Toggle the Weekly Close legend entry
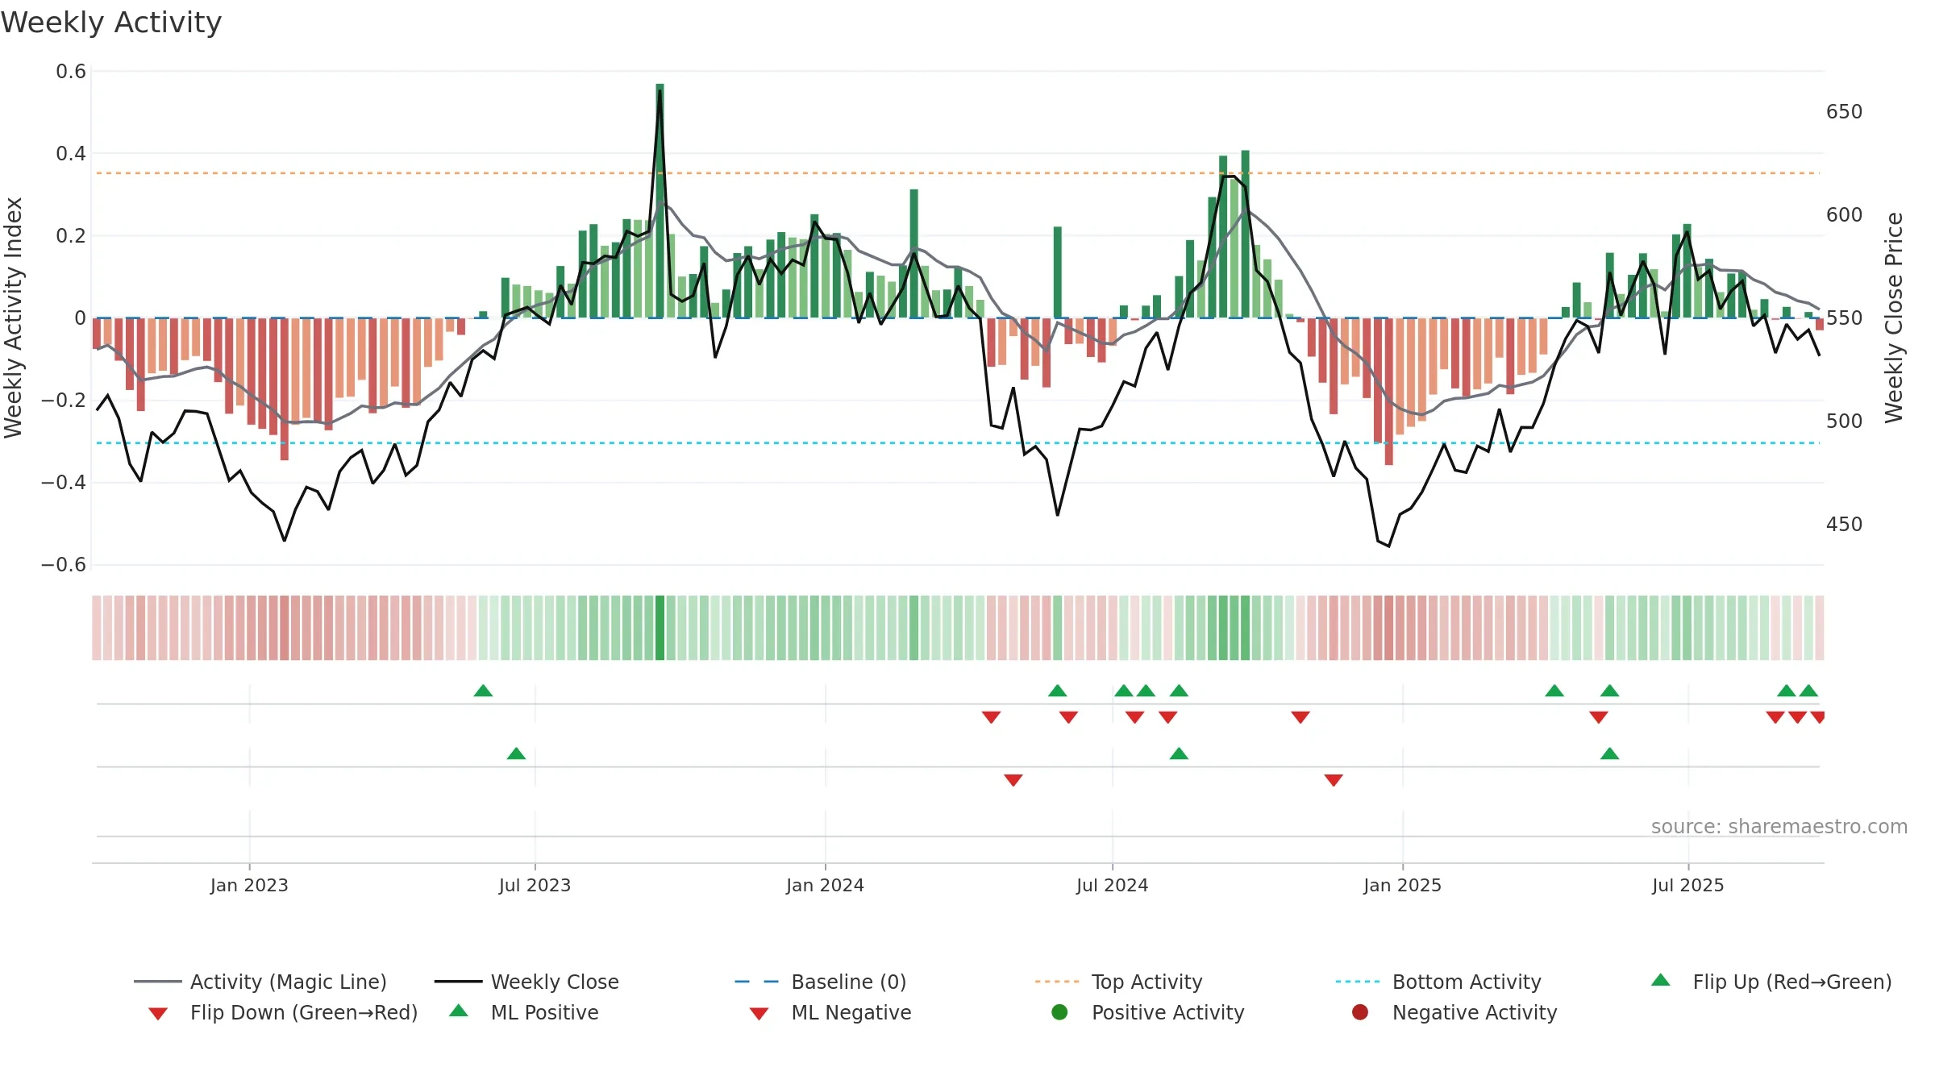Screen dimensions: 1935x1088 (x=526, y=982)
